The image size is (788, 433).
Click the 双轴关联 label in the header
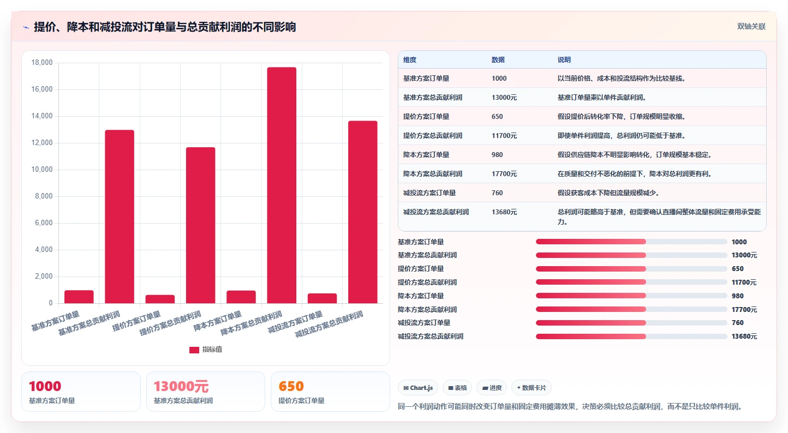point(751,27)
